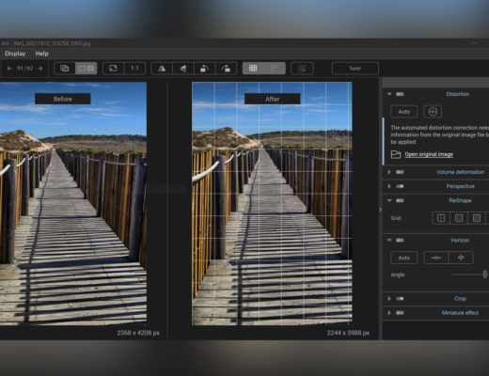Choose the coarse ReShape grid
489x376 pixels.
tap(441, 218)
